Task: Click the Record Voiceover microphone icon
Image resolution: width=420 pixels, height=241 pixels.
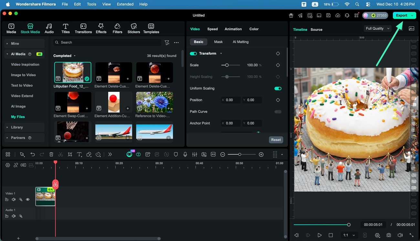Action: point(185,154)
